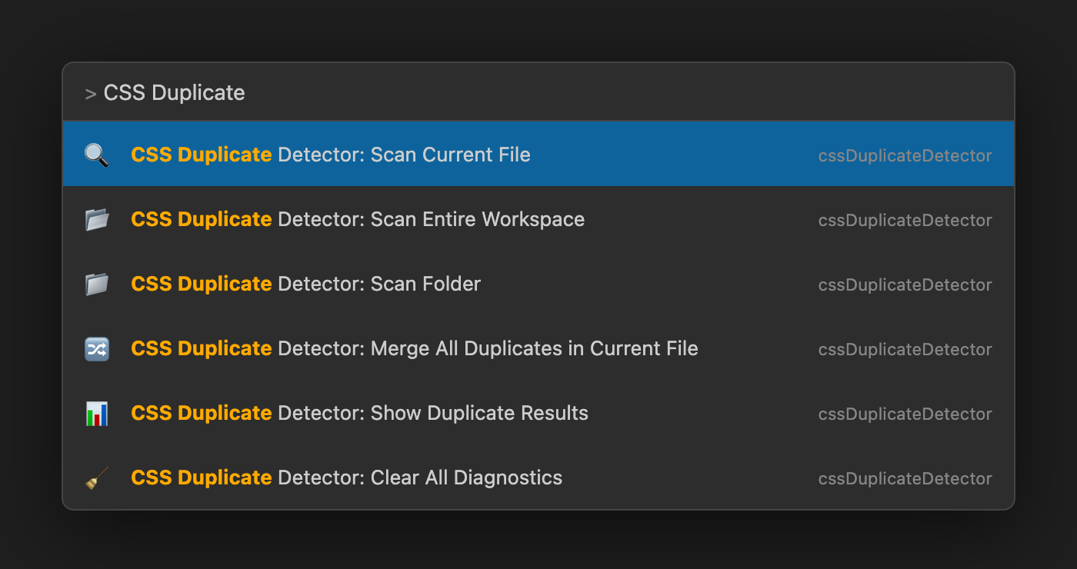Select the Scan Folder command
The image size is (1077, 569).
coord(538,284)
